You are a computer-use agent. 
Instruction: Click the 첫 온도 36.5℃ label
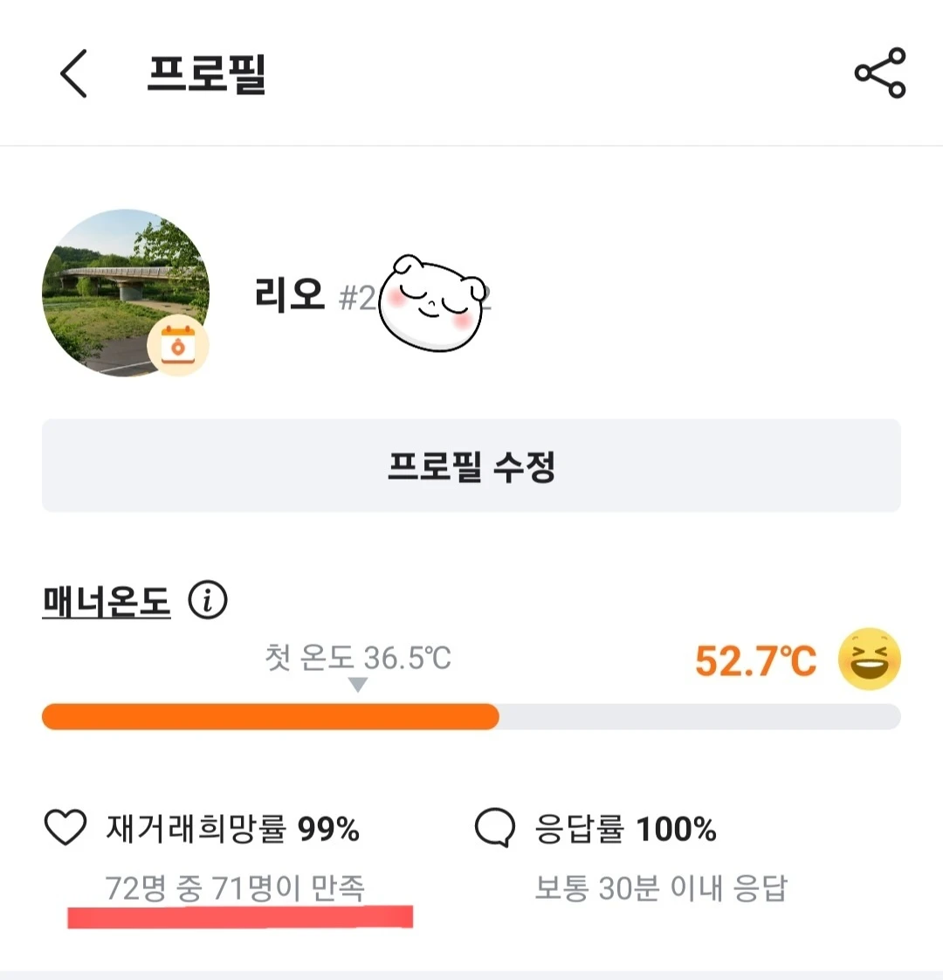point(358,657)
